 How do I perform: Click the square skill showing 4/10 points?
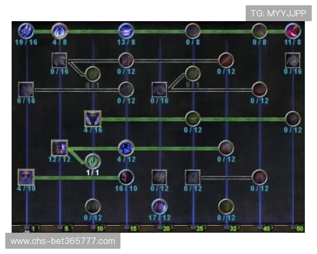26,177
